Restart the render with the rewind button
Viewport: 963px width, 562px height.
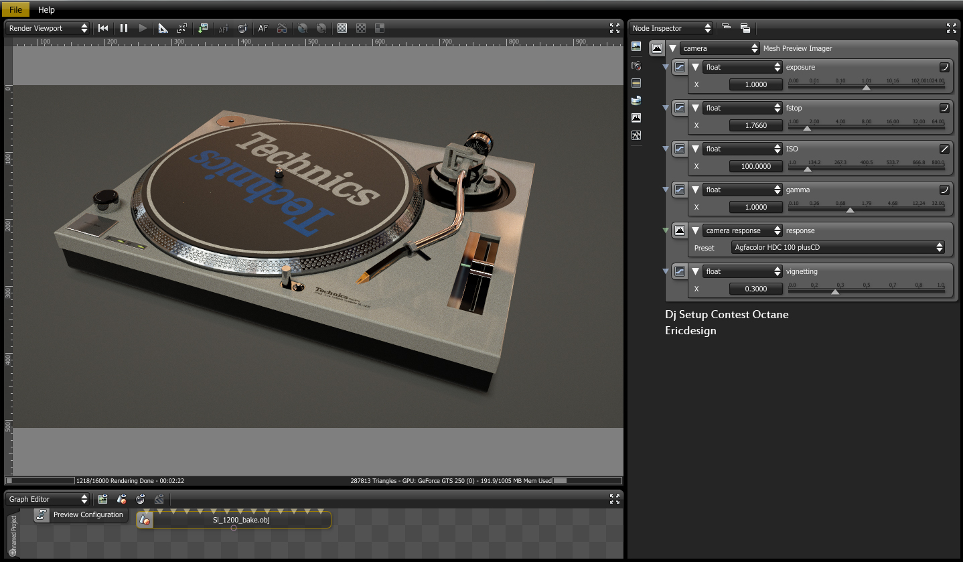103,28
